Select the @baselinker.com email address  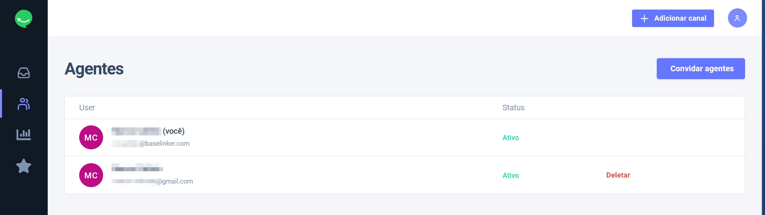click(151, 144)
